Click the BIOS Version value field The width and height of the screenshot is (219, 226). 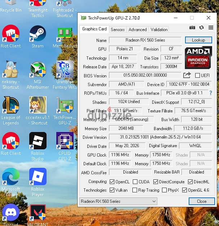(145, 75)
